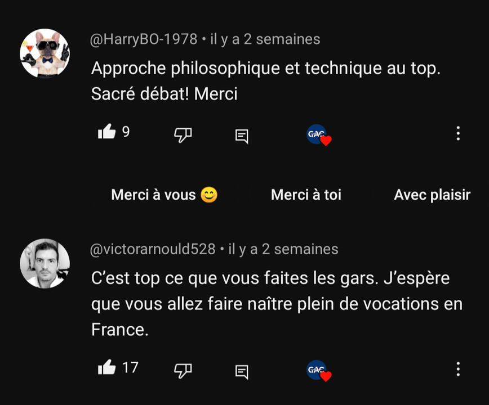Choose the "Merci à vous 😊" suggested reply
Image resolution: width=489 pixels, height=405 pixels.
164,195
